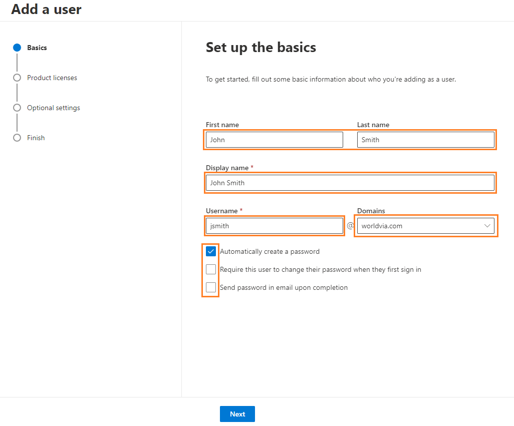Viewport: 514px width, 426px height.
Task: Click the Set up the basics heading
Action: [x=261, y=48]
